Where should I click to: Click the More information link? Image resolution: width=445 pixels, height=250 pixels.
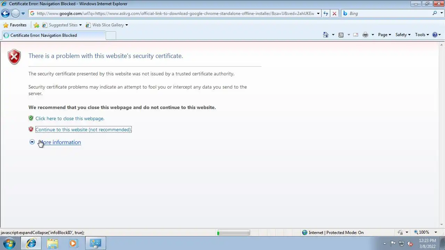pos(60,142)
